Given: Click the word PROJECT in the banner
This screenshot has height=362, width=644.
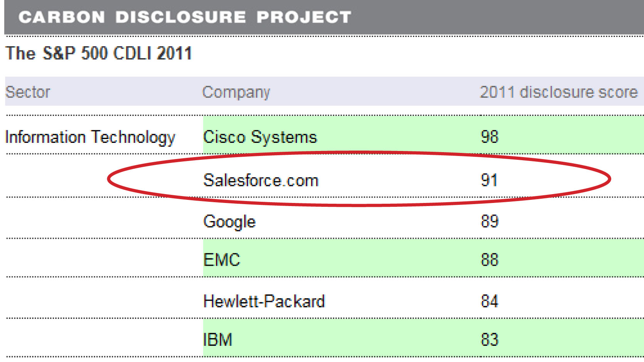Looking at the screenshot, I should click(x=304, y=17).
